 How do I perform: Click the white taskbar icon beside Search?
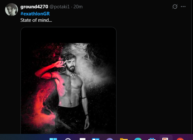[x=82, y=139]
